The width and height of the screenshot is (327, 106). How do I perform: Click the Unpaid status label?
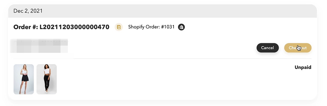click(303, 67)
